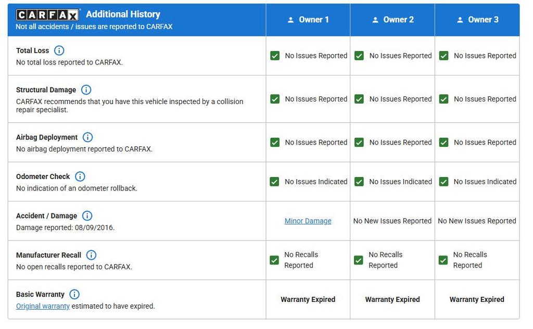Select the Owner 3 column header
This screenshot has height=329, width=533.
477,20
